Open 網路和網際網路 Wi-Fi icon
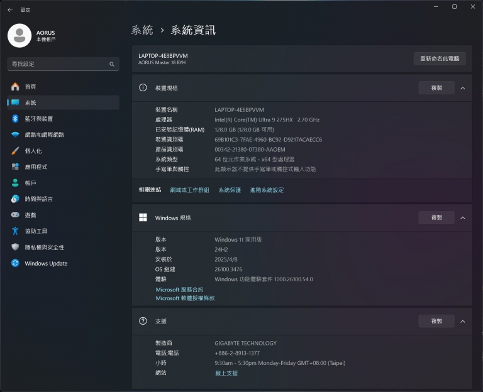The height and width of the screenshot is (392, 483). point(15,135)
